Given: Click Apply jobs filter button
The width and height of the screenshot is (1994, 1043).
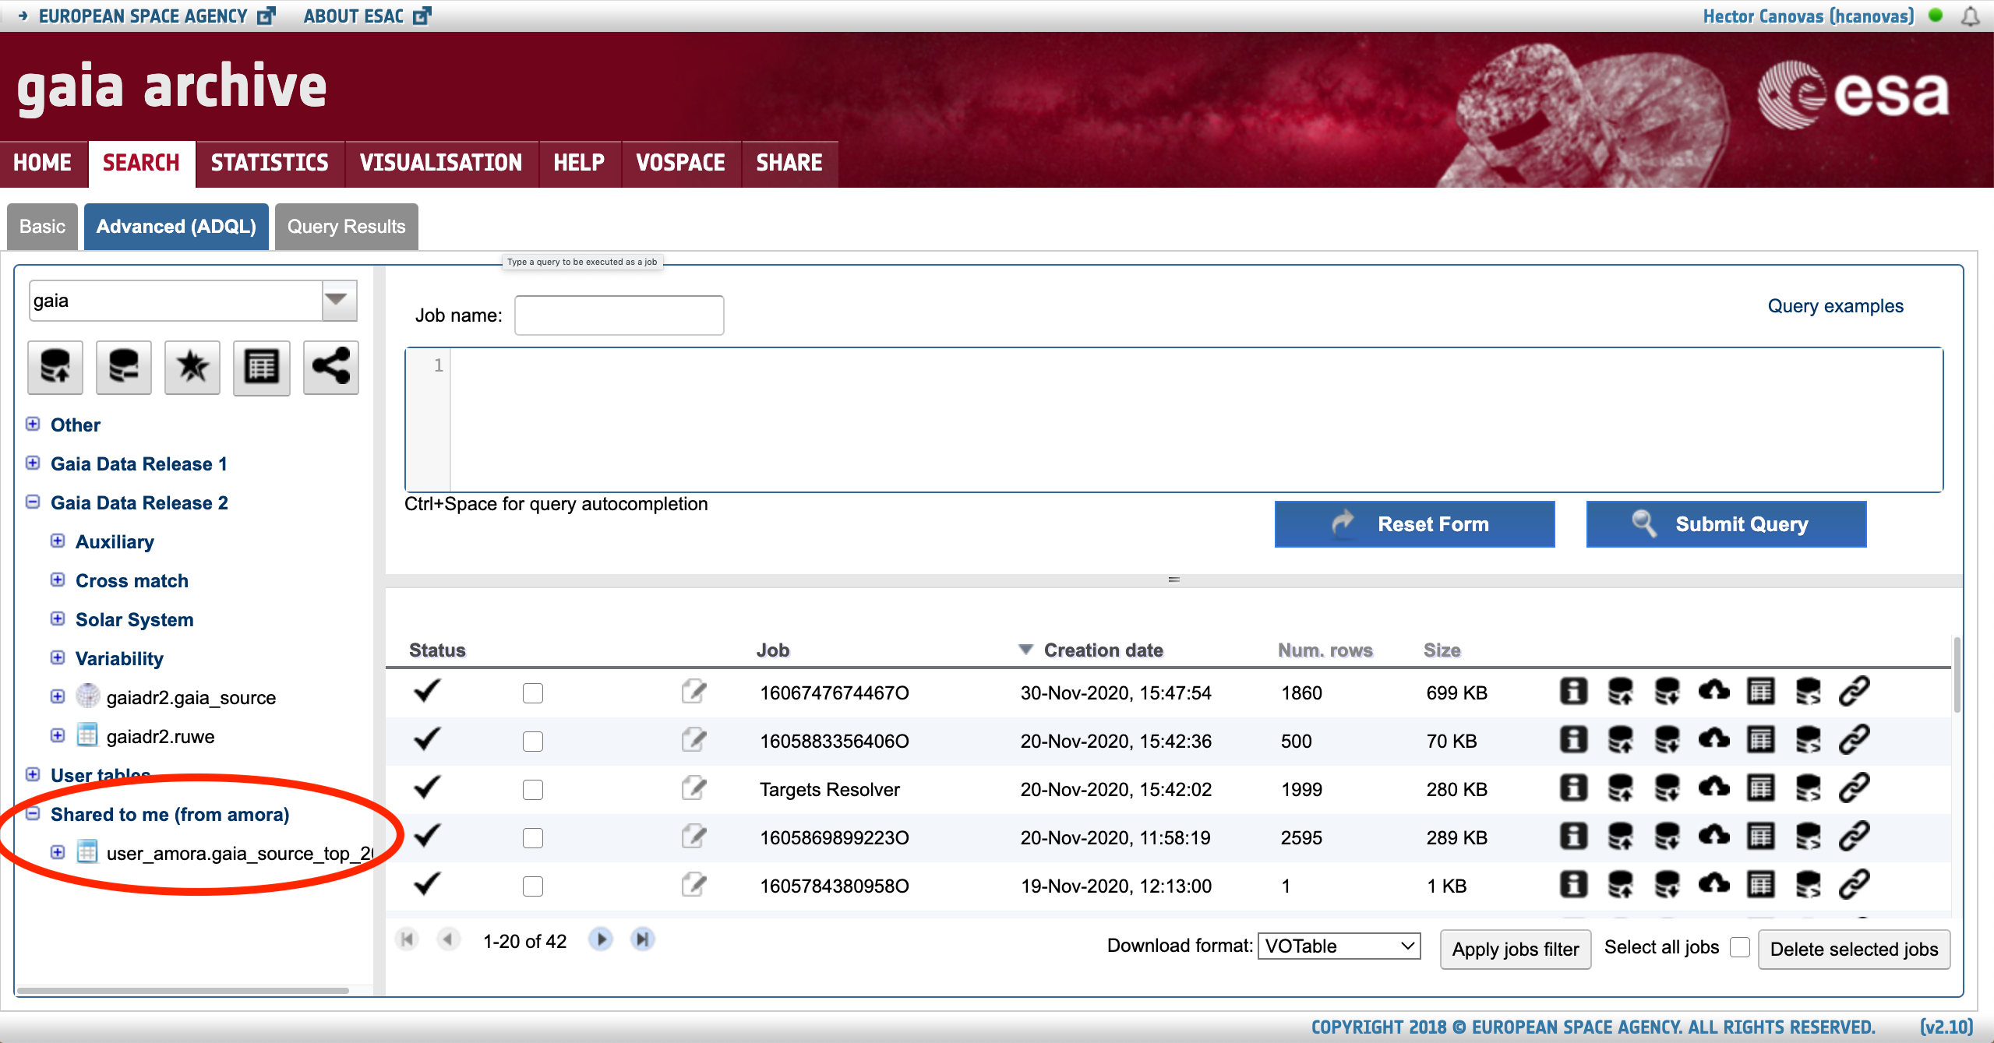Looking at the screenshot, I should pos(1516,949).
